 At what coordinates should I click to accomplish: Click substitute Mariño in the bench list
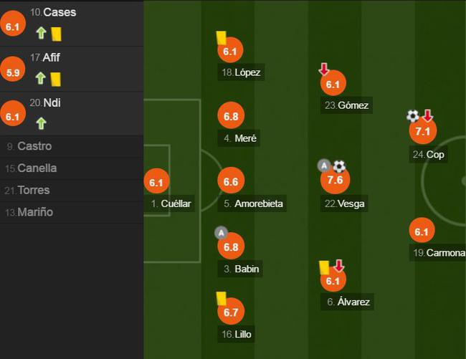(36, 212)
